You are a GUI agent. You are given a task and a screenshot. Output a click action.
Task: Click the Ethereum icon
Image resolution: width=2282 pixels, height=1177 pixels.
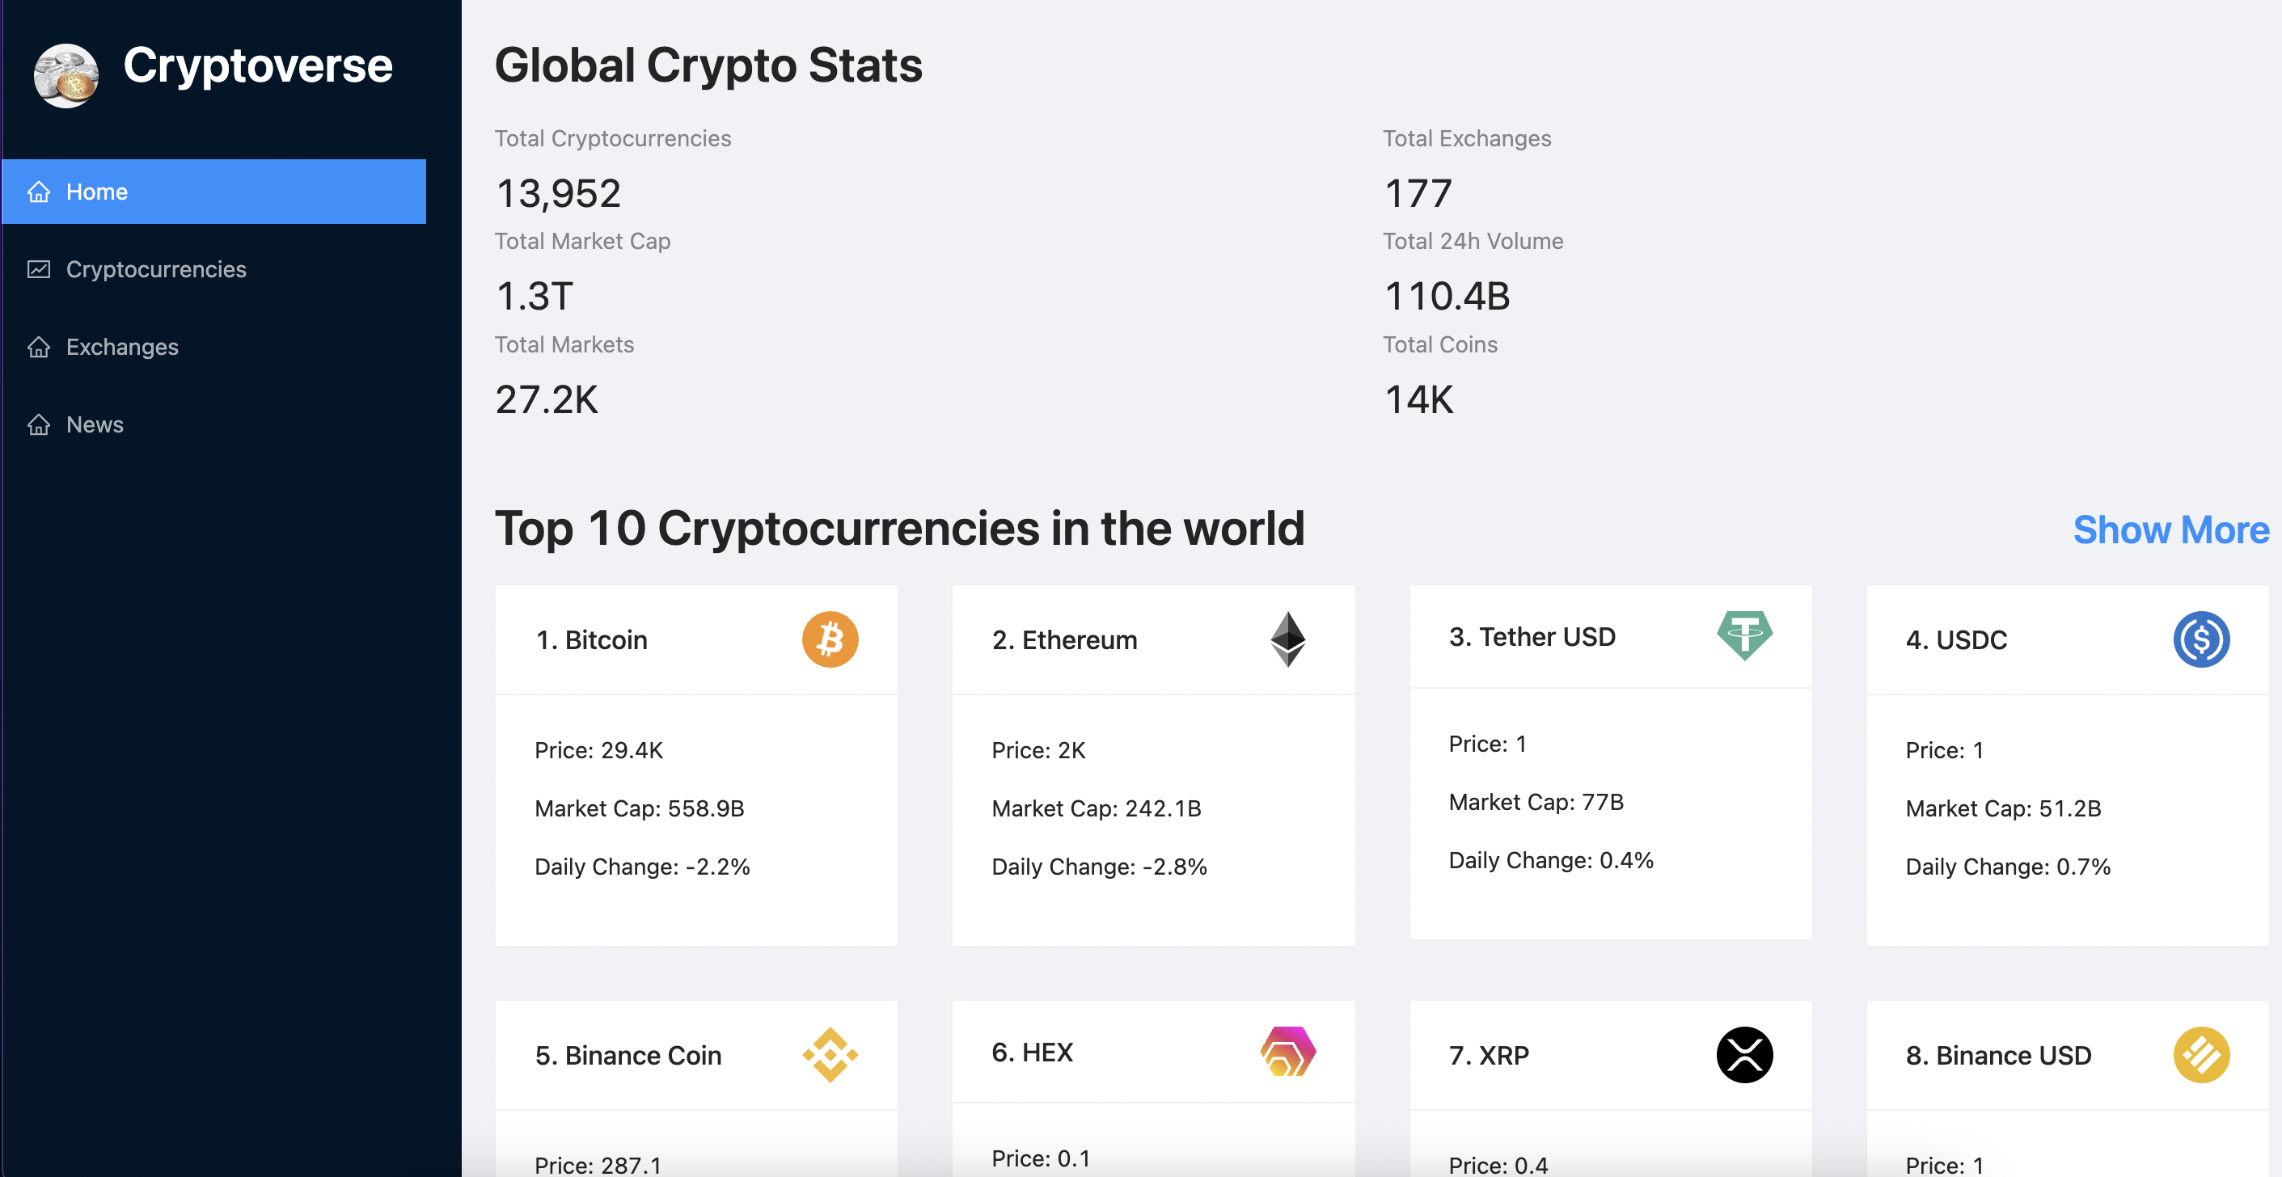[1288, 638]
